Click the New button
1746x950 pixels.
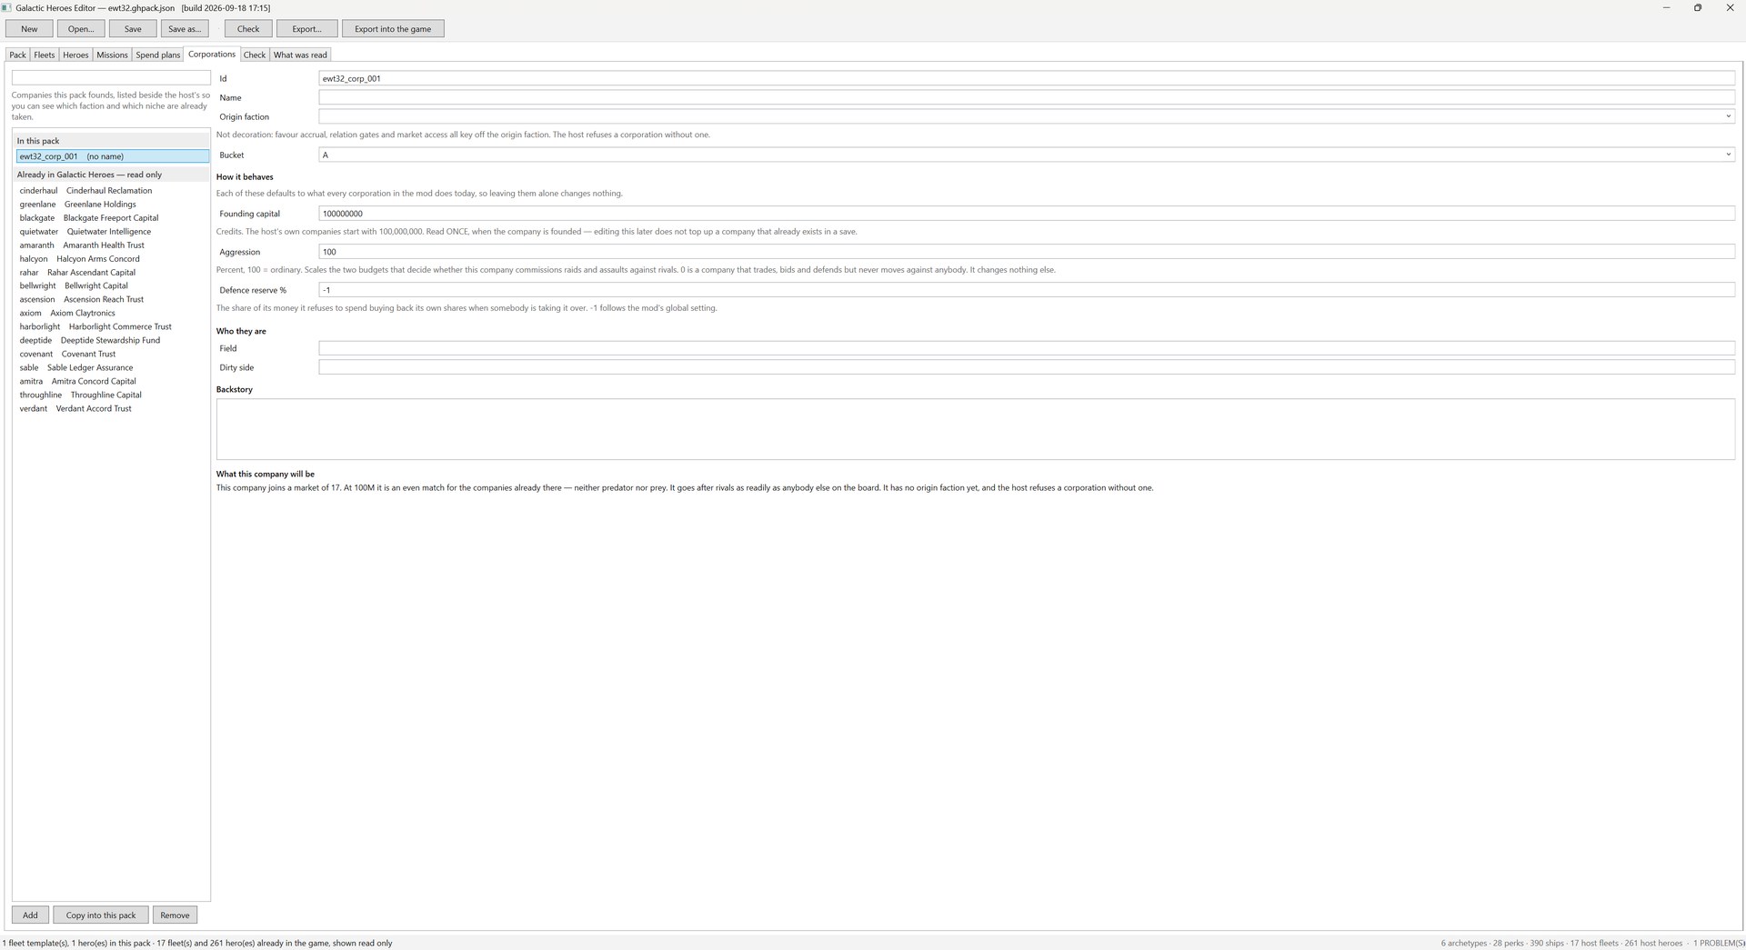coord(29,29)
